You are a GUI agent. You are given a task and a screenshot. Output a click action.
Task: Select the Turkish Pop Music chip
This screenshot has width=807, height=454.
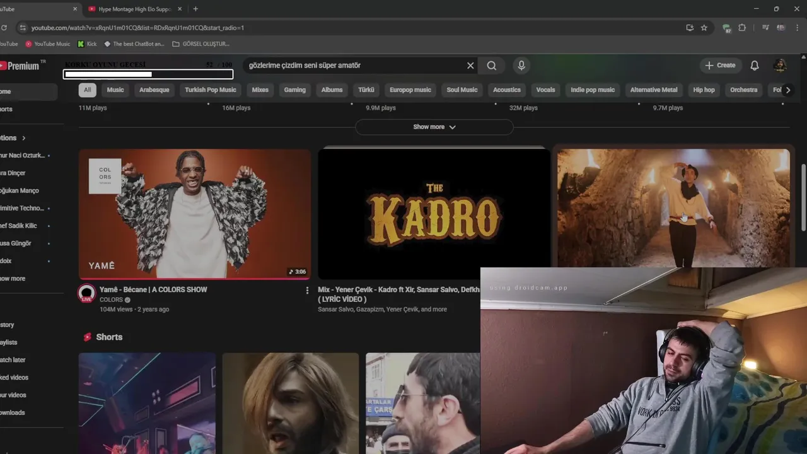coord(211,90)
